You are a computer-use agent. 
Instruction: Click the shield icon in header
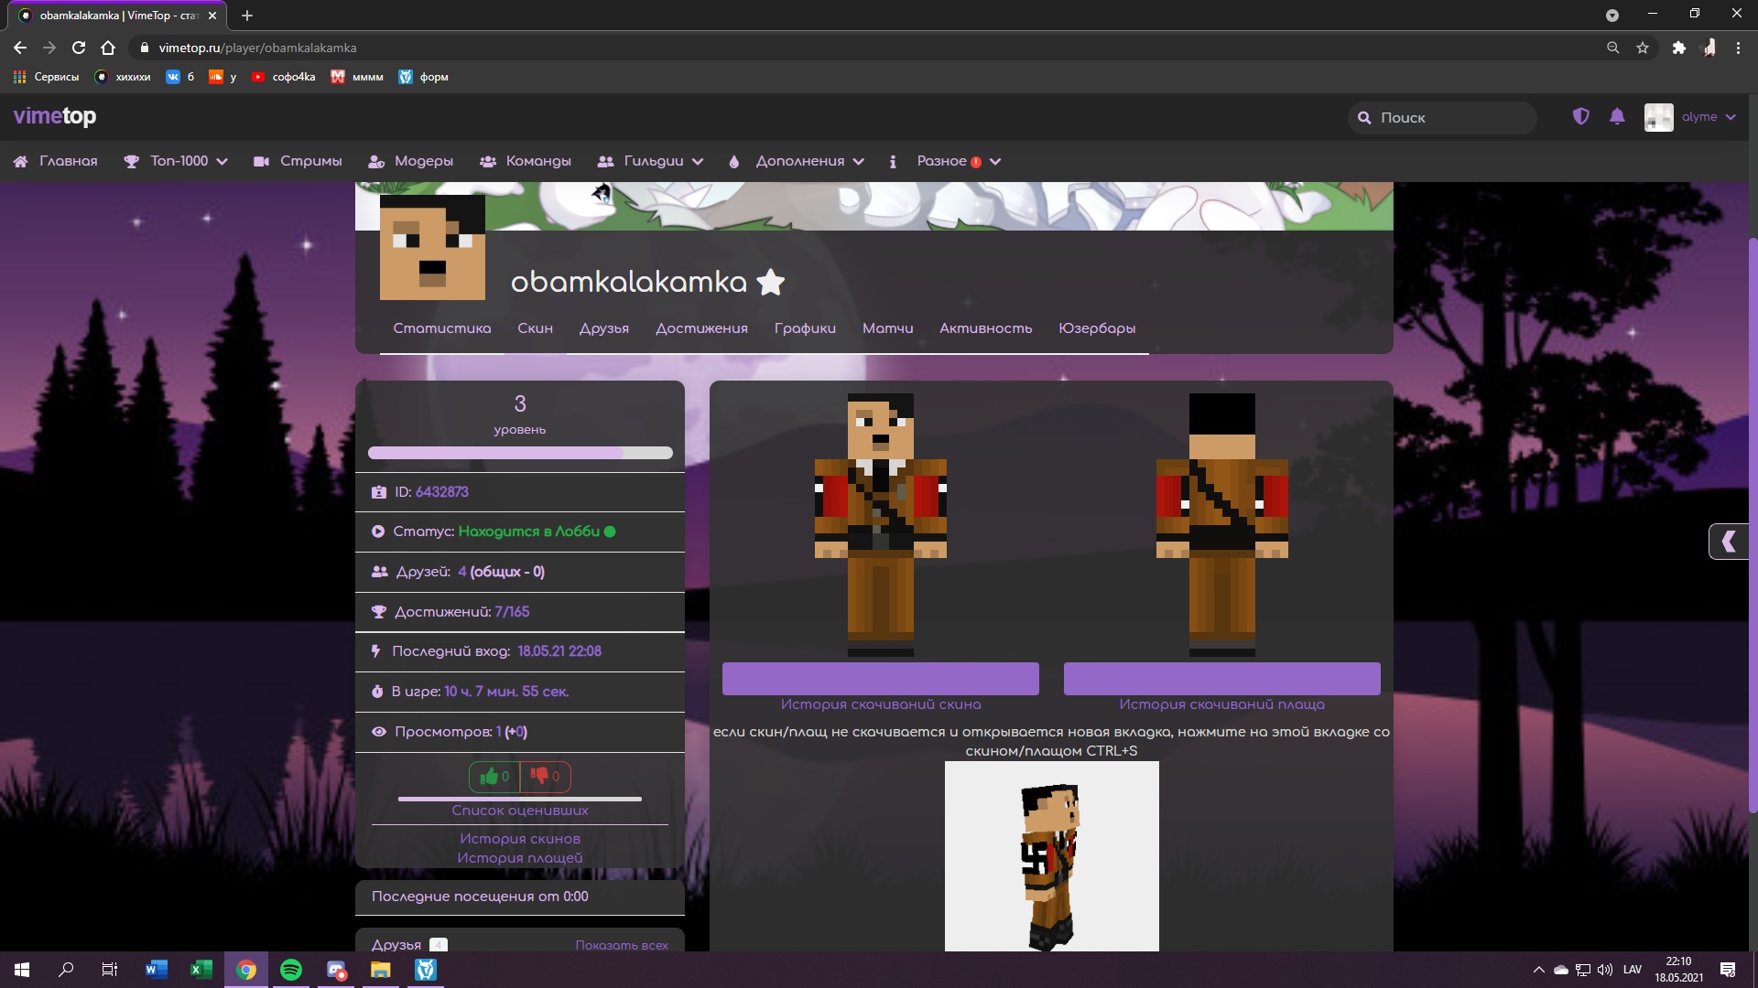(x=1580, y=116)
